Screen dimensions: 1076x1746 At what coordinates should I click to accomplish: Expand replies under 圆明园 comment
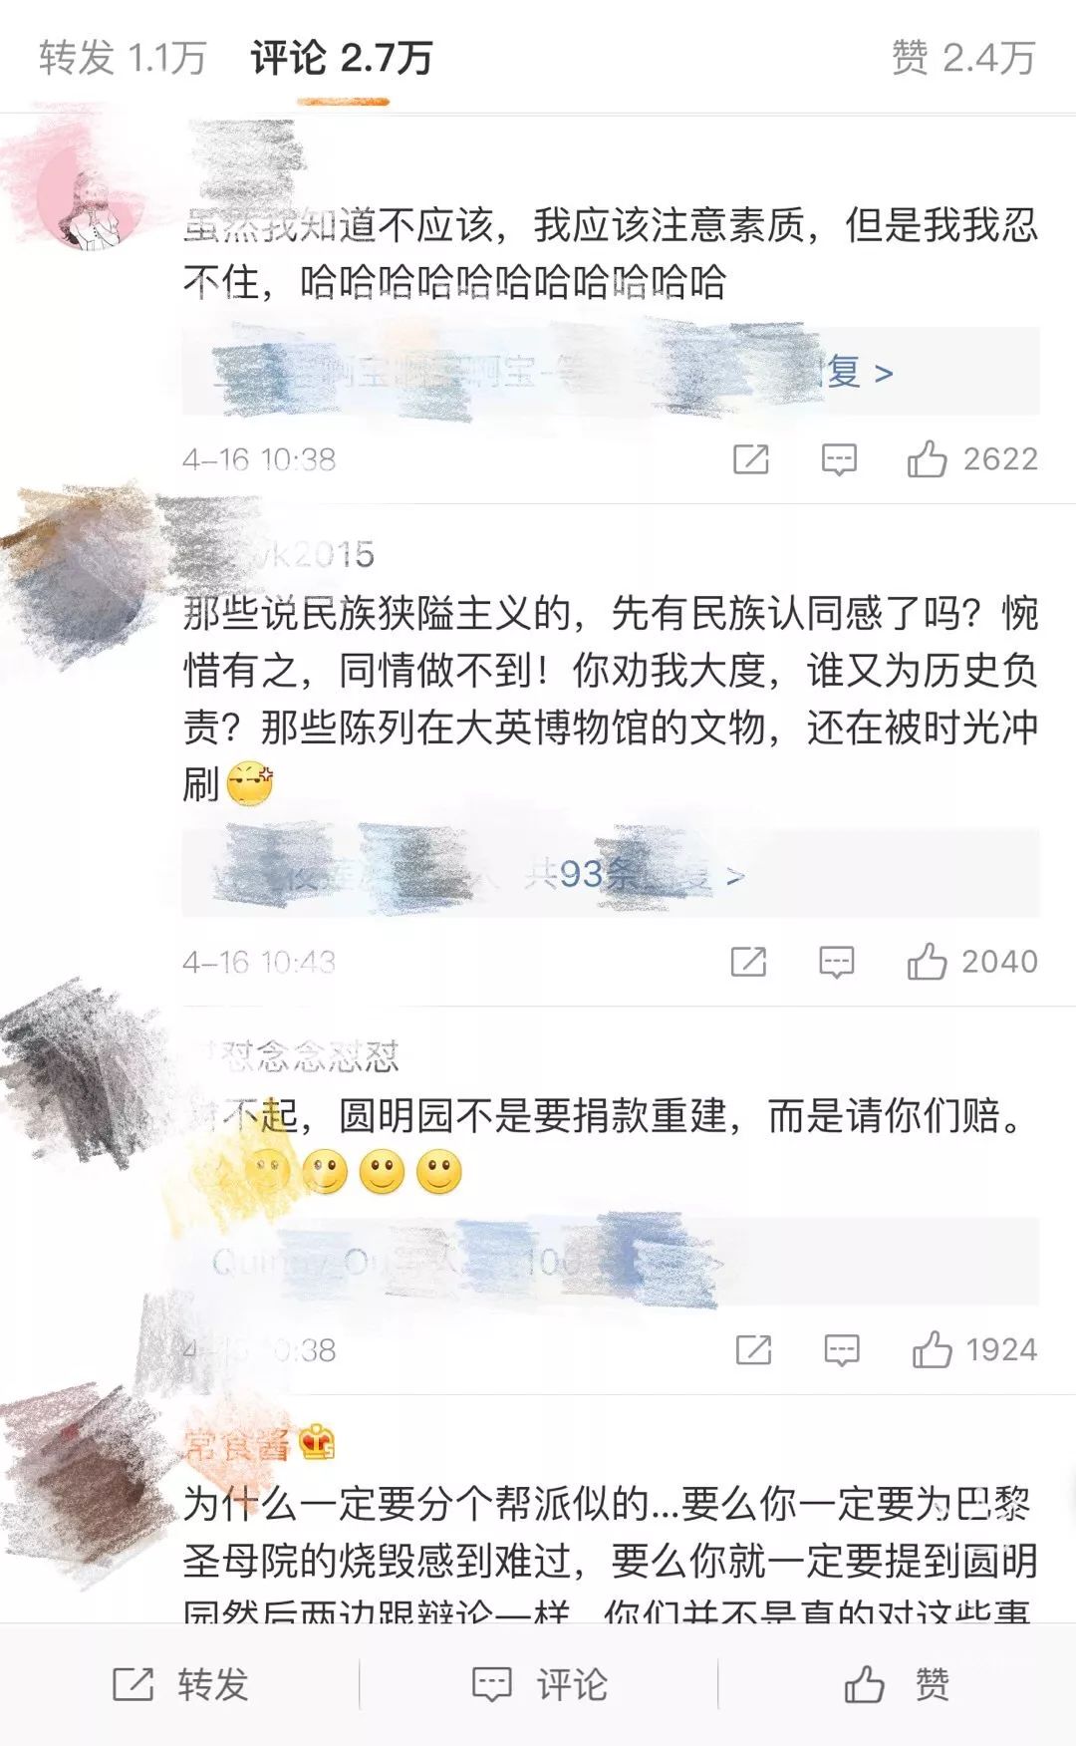tap(611, 1262)
